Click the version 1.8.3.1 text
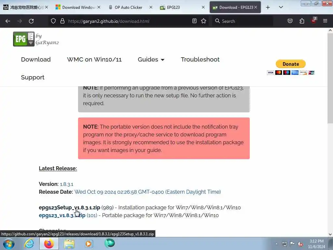The width and height of the screenshot is (333, 250). (x=66, y=184)
